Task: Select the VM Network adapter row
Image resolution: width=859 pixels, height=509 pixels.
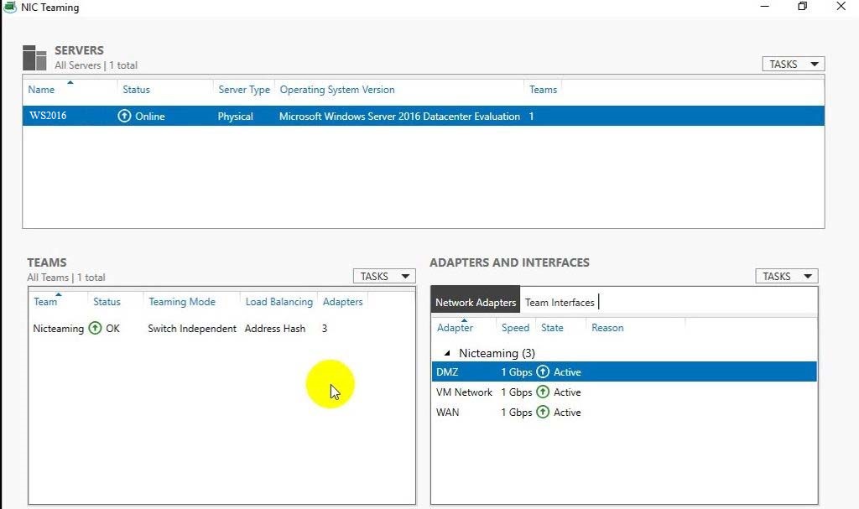Action: pyautogui.click(x=624, y=392)
